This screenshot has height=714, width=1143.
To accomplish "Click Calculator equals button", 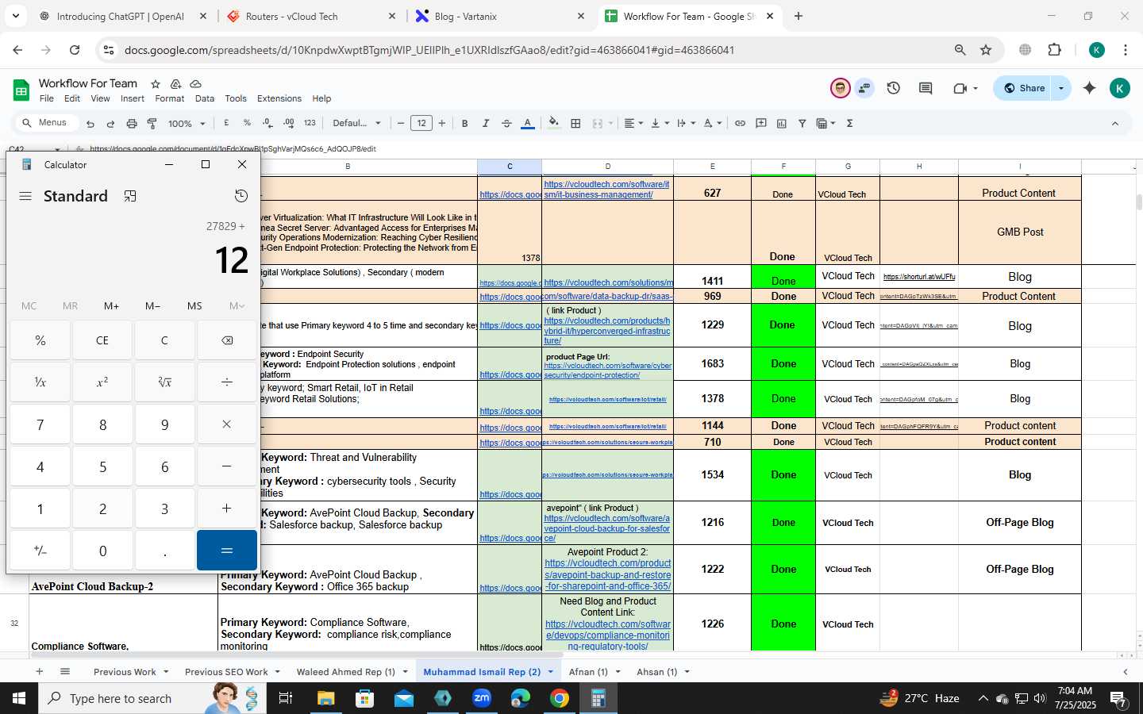I will 227,551.
